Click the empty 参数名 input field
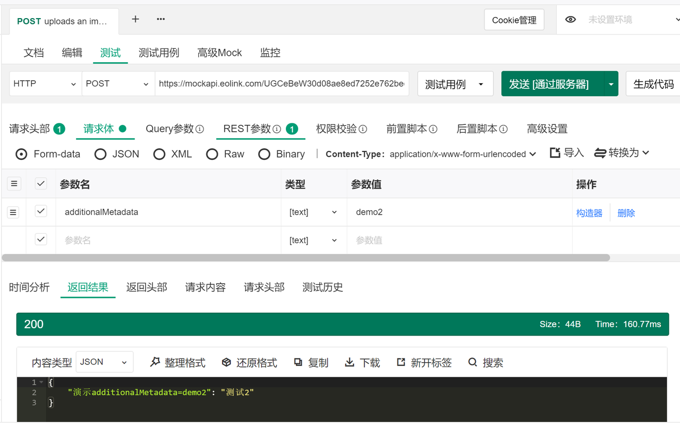Image resolution: width=680 pixels, height=427 pixels. (168, 240)
